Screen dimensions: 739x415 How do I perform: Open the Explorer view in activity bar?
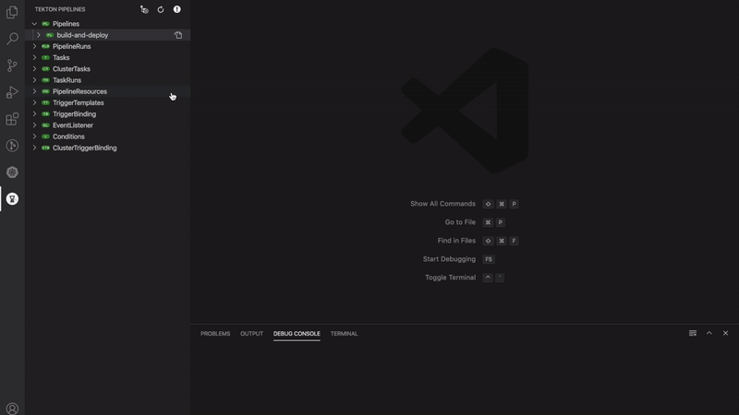click(12, 12)
